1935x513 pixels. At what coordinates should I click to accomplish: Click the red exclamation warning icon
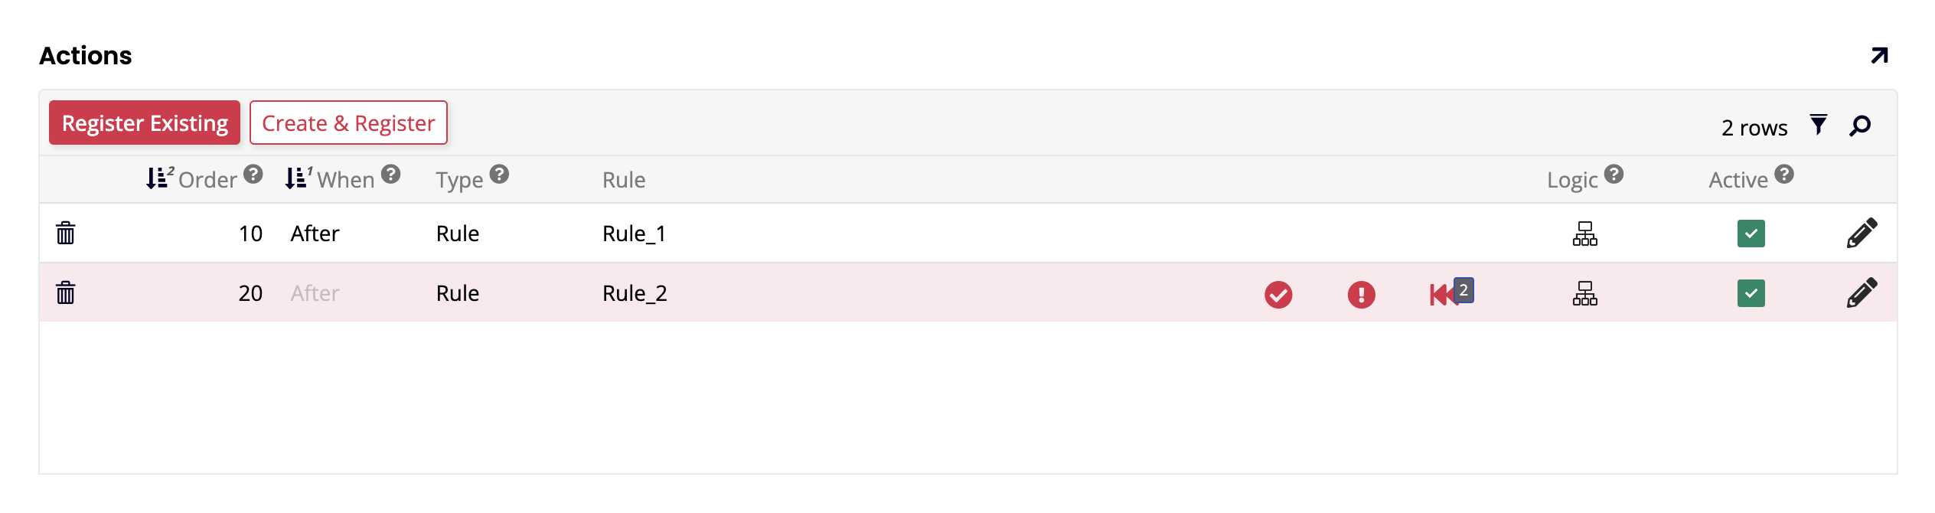coord(1361,294)
